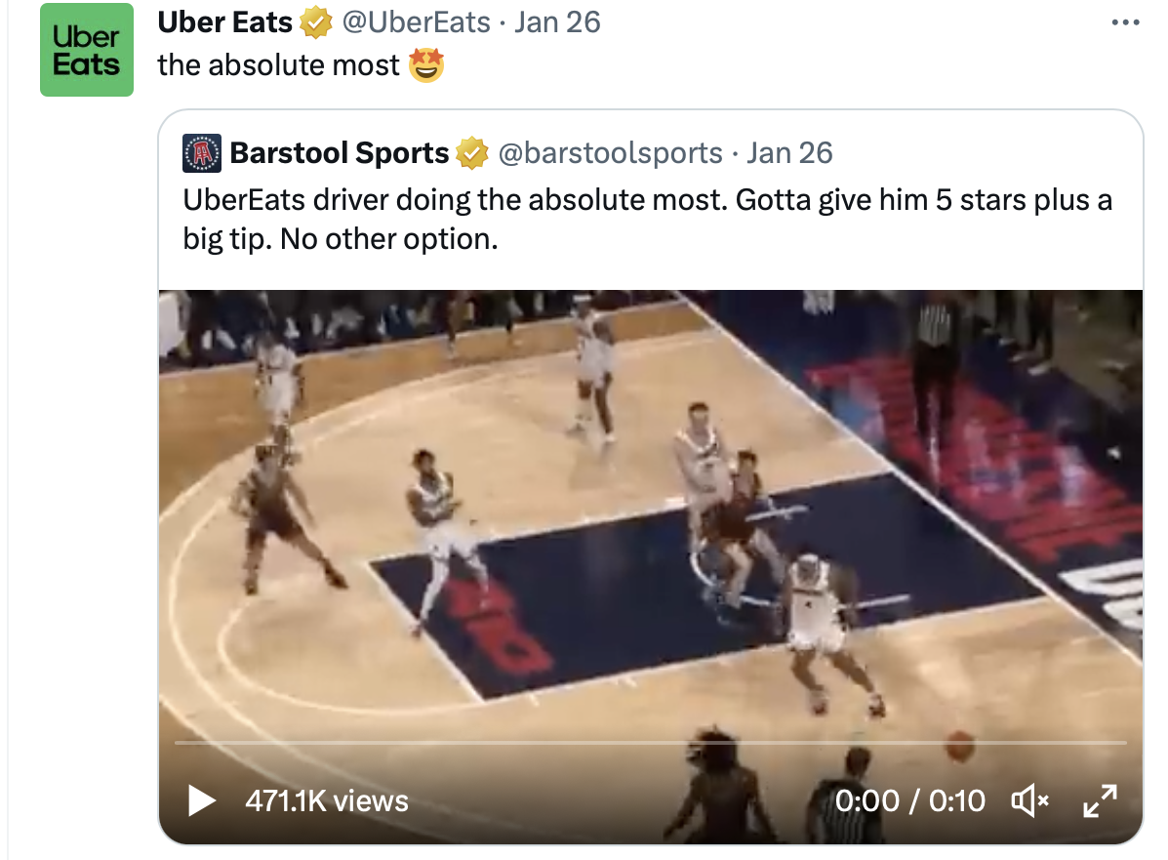The image size is (1168, 860).
Task: Open the Uber Eats profile avatar
Action: point(87,50)
